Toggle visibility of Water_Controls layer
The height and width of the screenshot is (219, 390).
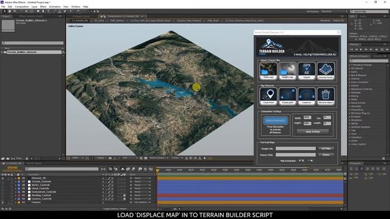coord(2,185)
